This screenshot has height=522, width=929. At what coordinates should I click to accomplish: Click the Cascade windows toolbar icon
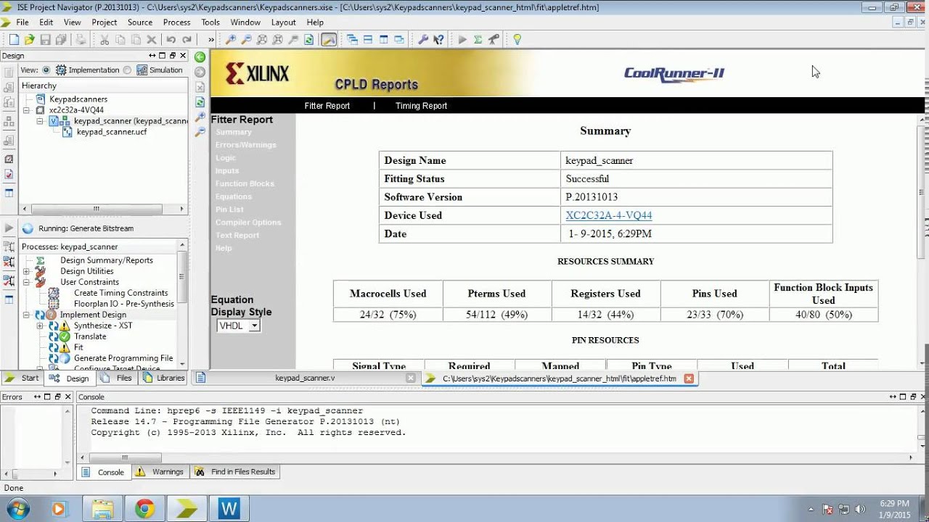pyautogui.click(x=352, y=40)
